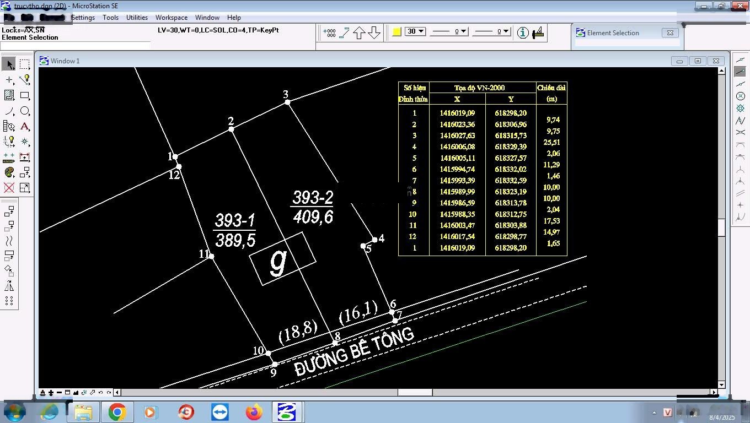Select the Element Selection arrow tool
This screenshot has height=423, width=750.
tap(9, 64)
